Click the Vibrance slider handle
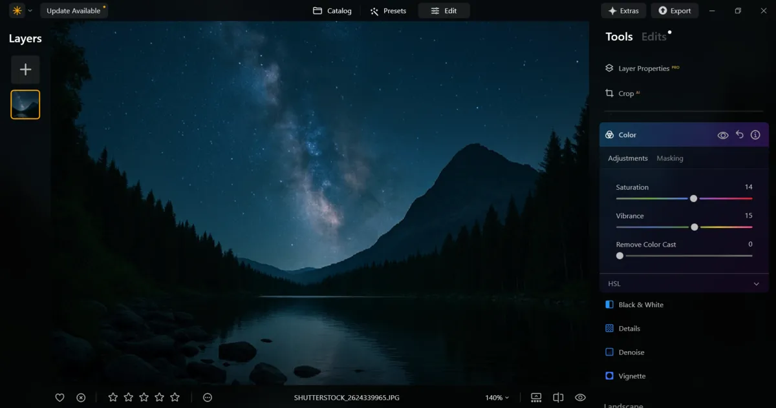776x408 pixels. point(694,227)
